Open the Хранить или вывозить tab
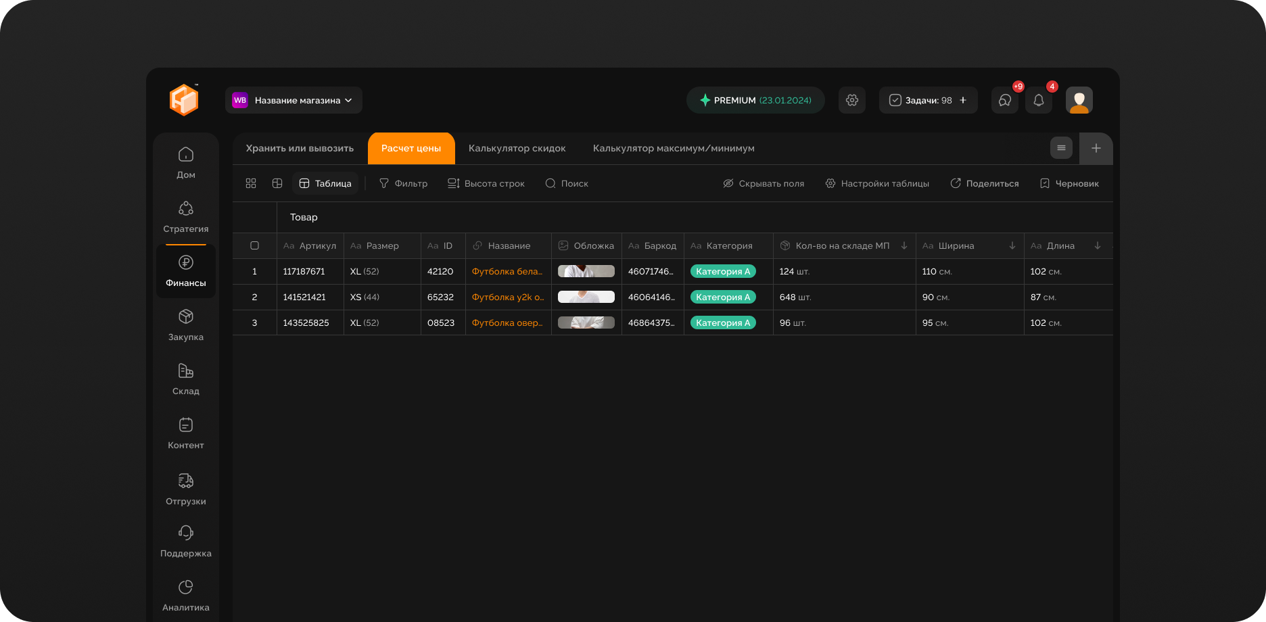The width and height of the screenshot is (1266, 622). pos(300,148)
